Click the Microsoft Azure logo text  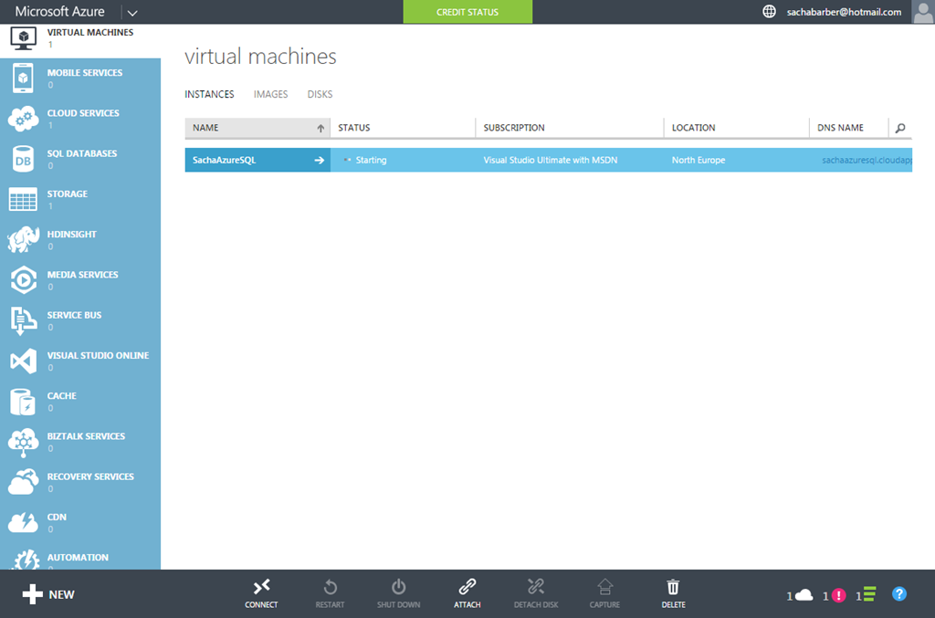pos(59,11)
